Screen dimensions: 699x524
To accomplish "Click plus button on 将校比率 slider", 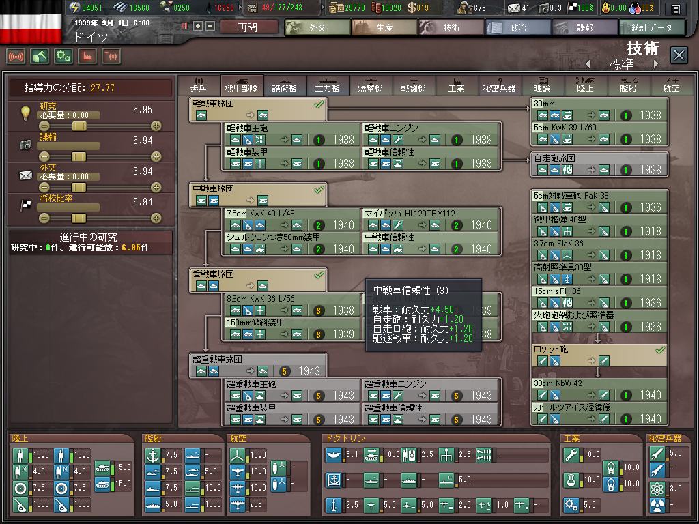I will [x=156, y=218].
